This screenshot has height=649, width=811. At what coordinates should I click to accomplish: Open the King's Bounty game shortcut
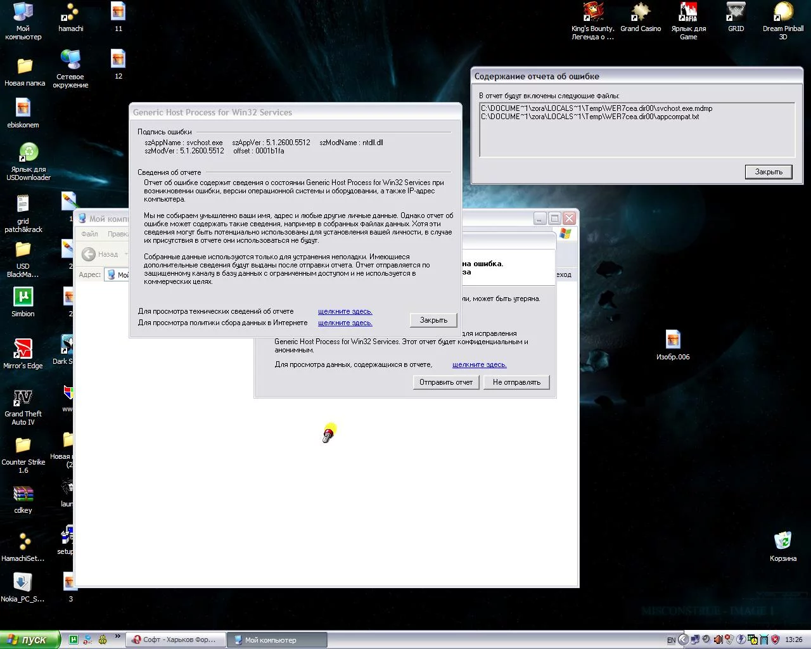[x=593, y=13]
